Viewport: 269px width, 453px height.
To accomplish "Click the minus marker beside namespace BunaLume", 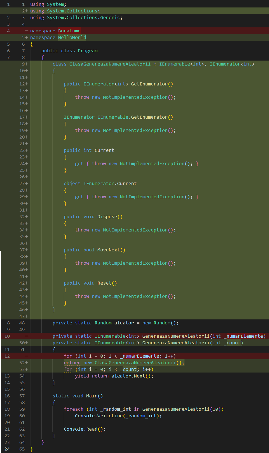I will 27,31.
